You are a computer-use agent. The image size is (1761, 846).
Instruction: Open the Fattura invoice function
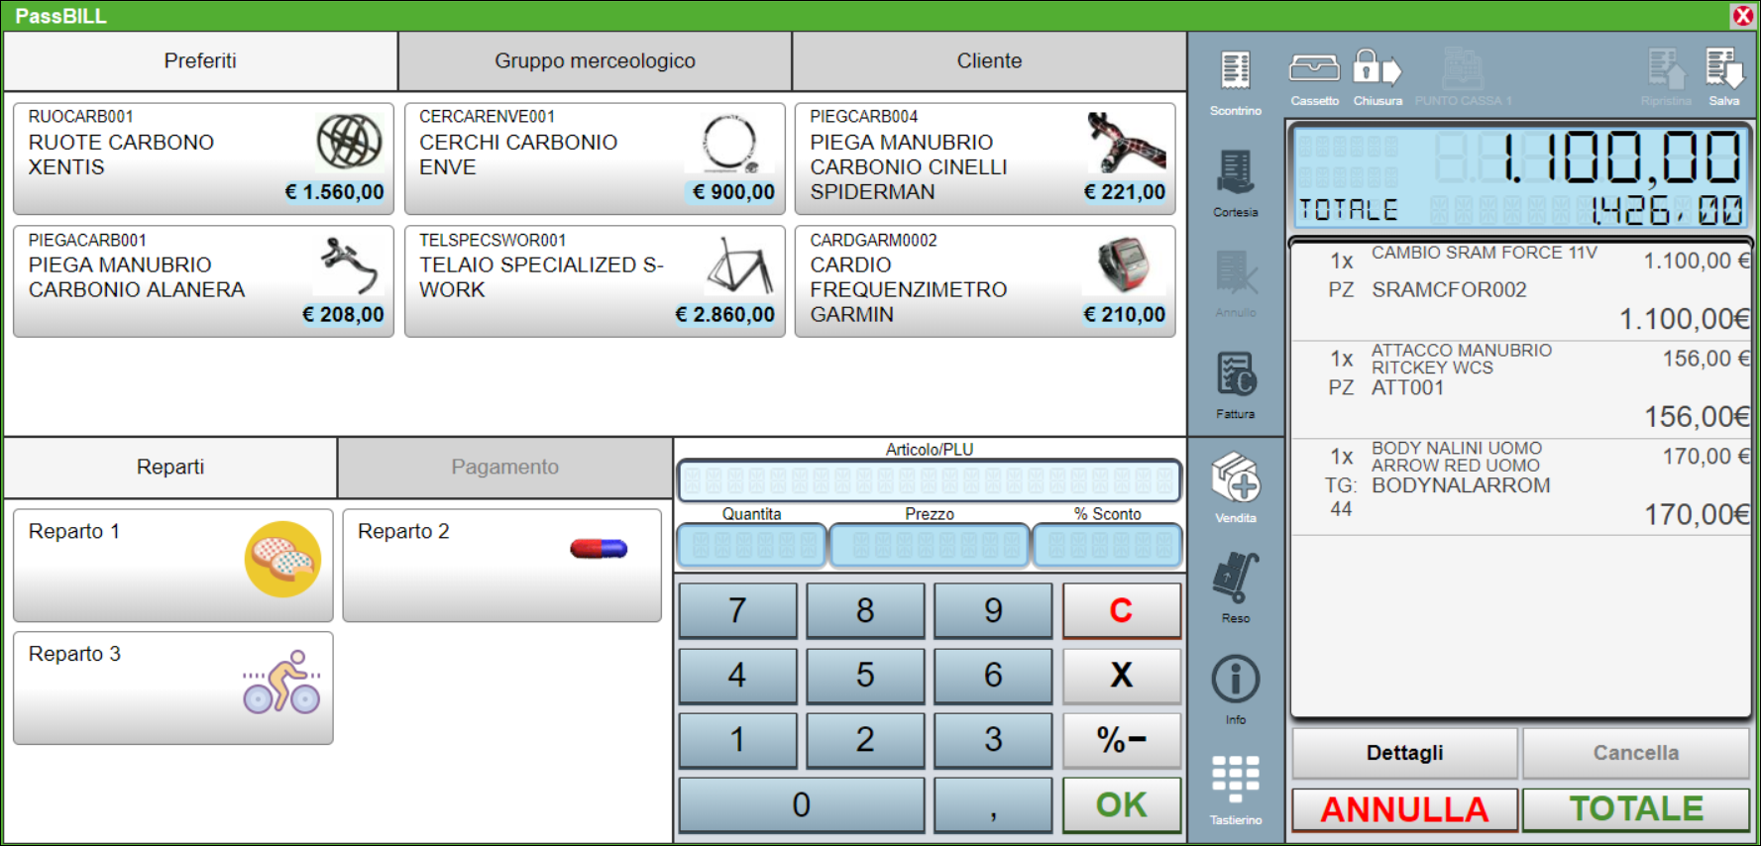coord(1235,375)
